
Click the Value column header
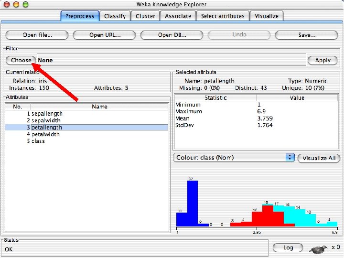point(297,97)
